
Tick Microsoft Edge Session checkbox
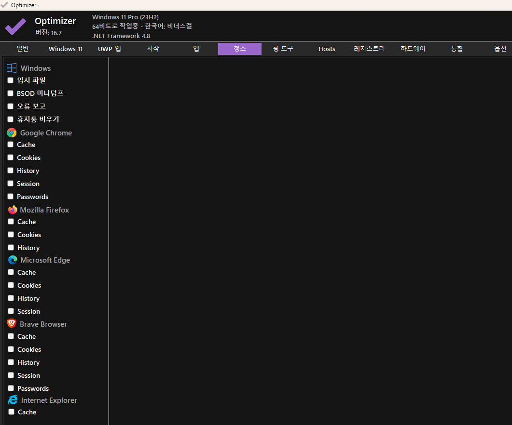[11, 311]
